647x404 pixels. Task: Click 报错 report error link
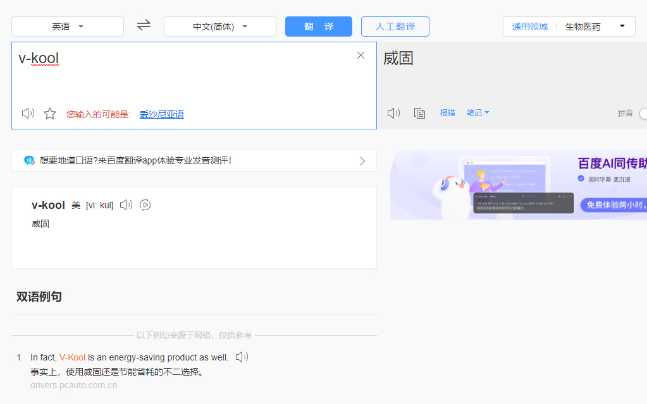point(448,112)
